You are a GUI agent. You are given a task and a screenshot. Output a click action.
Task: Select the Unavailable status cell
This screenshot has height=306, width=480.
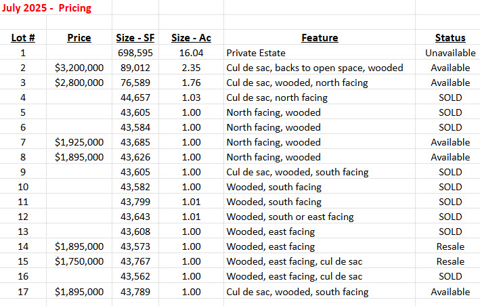click(x=450, y=53)
